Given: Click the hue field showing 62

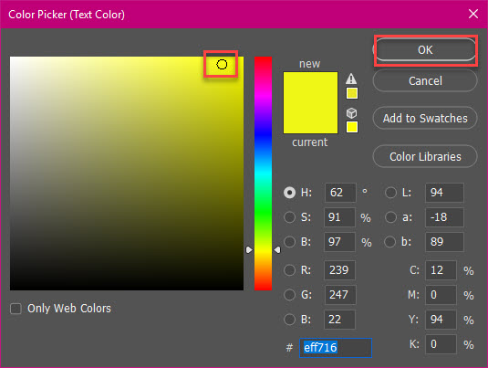Looking at the screenshot, I should 340,193.
